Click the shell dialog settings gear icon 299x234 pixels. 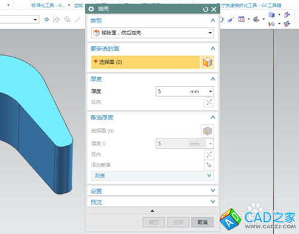(x=91, y=9)
